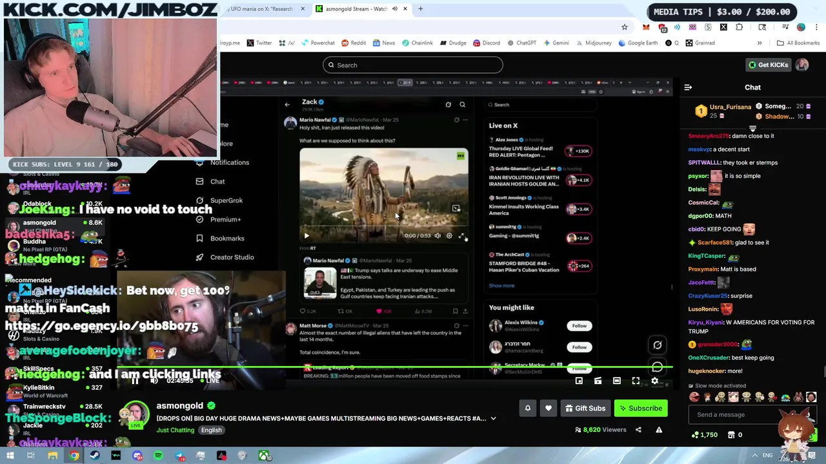Open the All Bookmarks folder
The image size is (826, 464).
click(x=798, y=43)
